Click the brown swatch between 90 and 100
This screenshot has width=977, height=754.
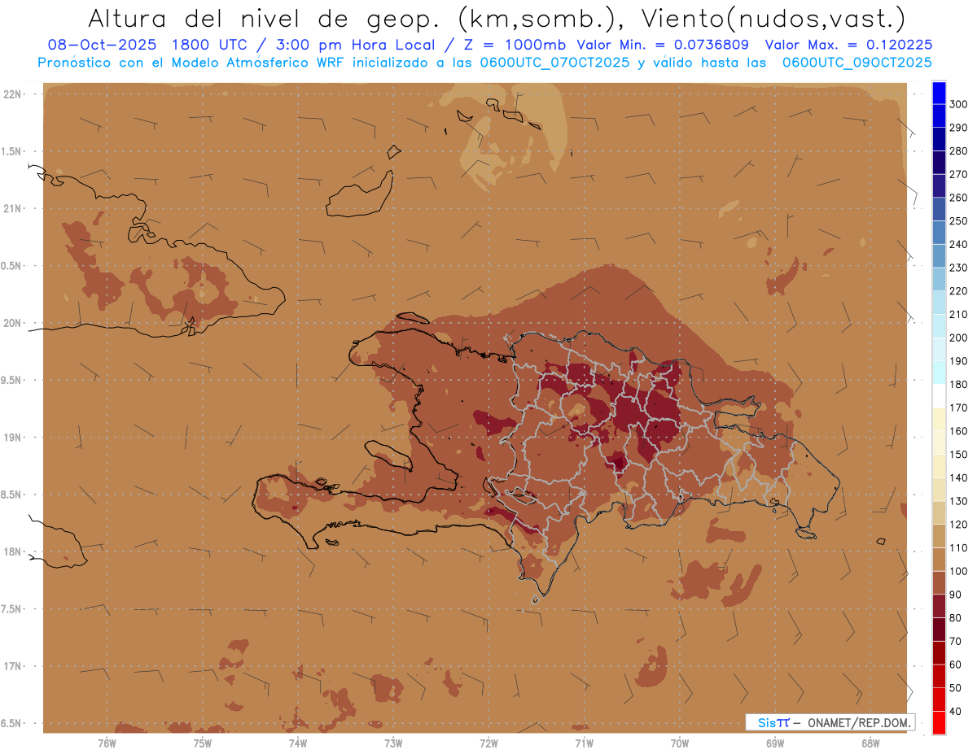939,583
